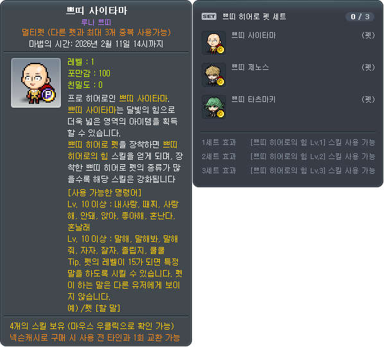Click the [사용 가능한 명령어] heading

[x=104, y=192]
